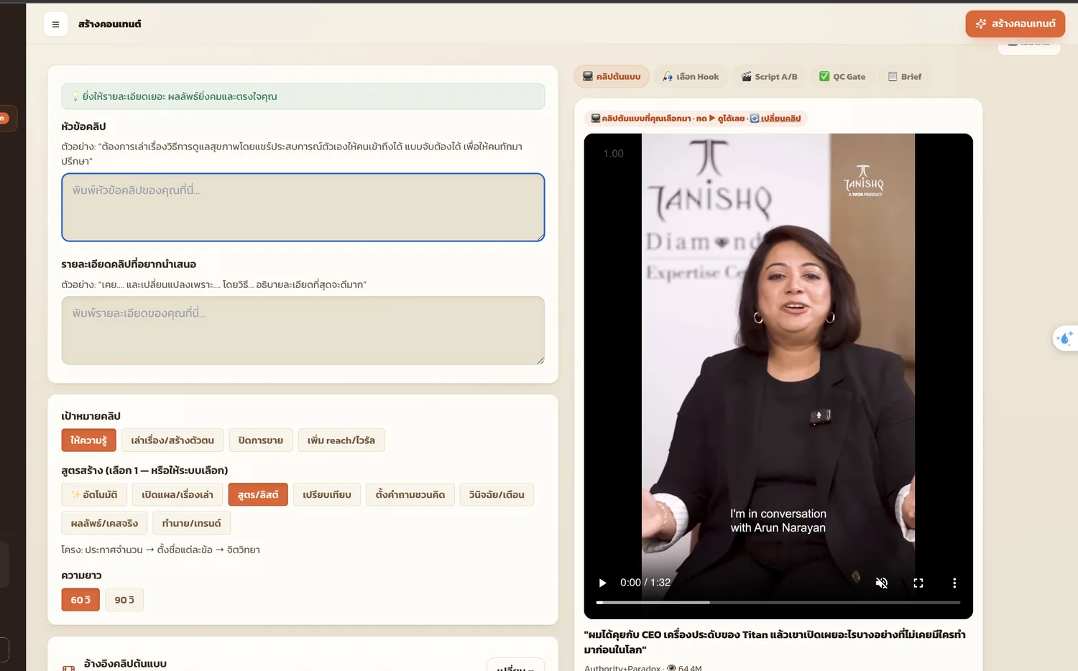Screen dimensions: 1078x671
Task: Select the อัตโนมัติ formula chip
Action: click(94, 494)
